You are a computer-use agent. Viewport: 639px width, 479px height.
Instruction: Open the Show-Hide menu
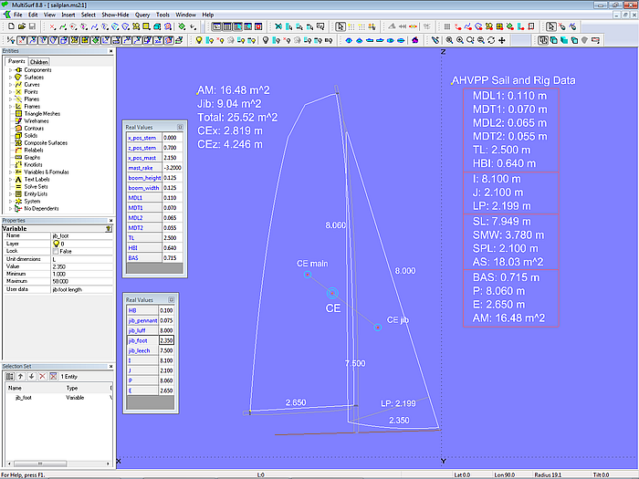click(x=114, y=16)
